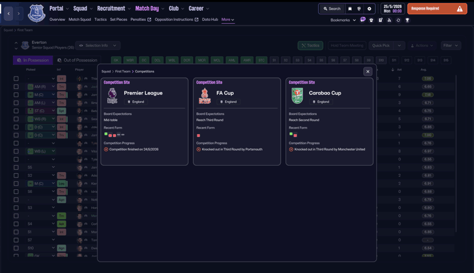Click the England tag under Premier League

tap(136, 101)
